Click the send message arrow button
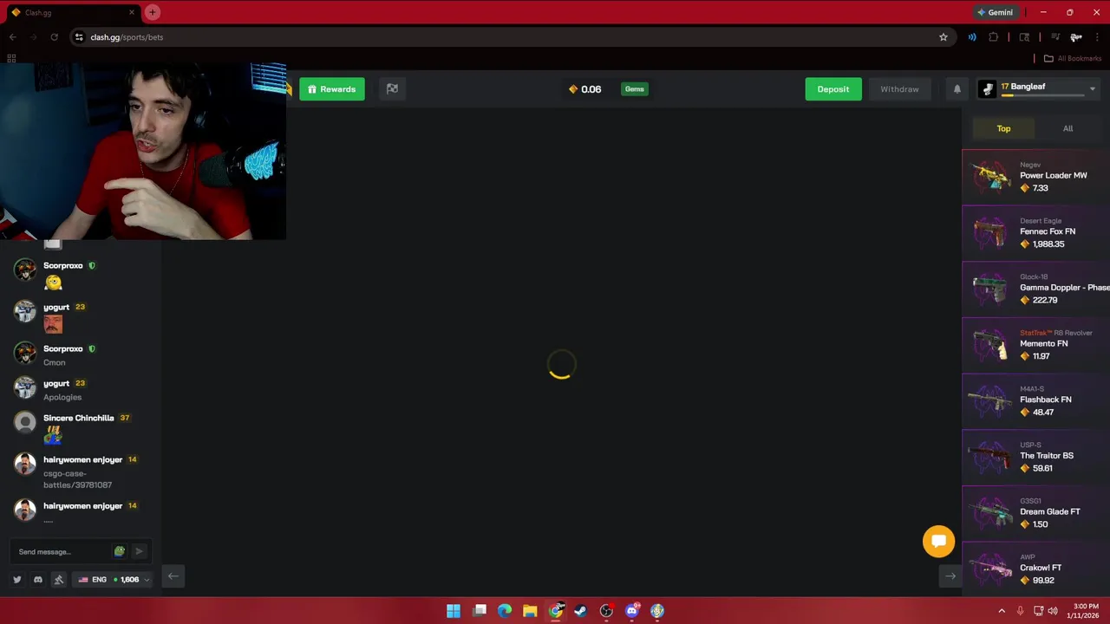 click(139, 551)
